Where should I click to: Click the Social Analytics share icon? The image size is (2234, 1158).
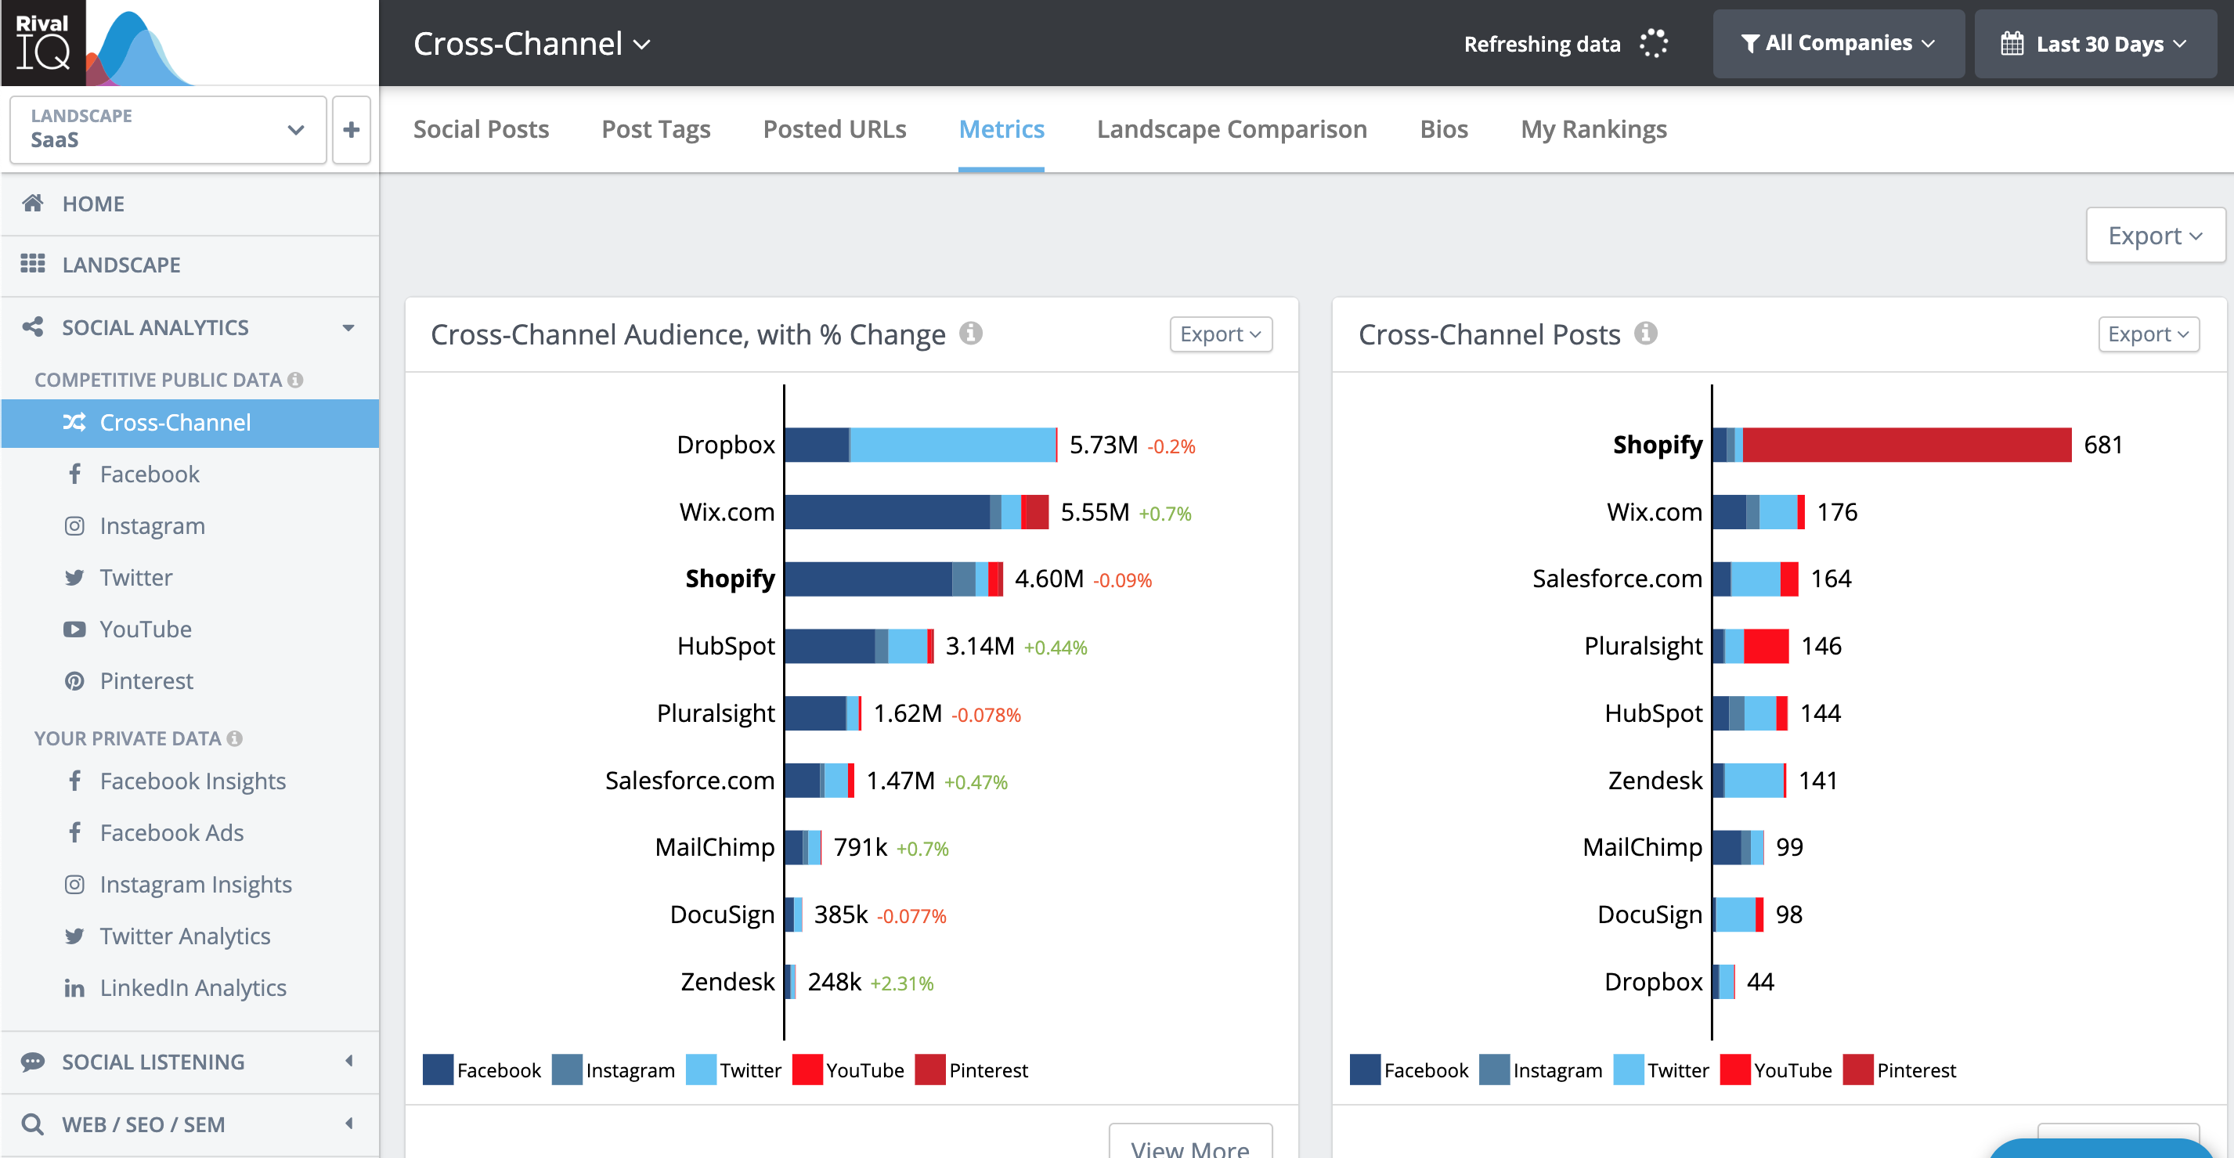pyautogui.click(x=33, y=327)
